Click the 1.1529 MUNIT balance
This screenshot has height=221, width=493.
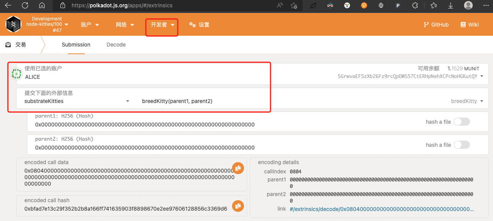pos(463,68)
